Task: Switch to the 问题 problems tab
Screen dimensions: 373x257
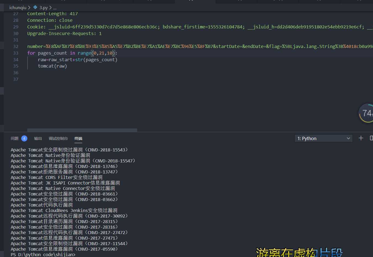Action: pos(15,138)
